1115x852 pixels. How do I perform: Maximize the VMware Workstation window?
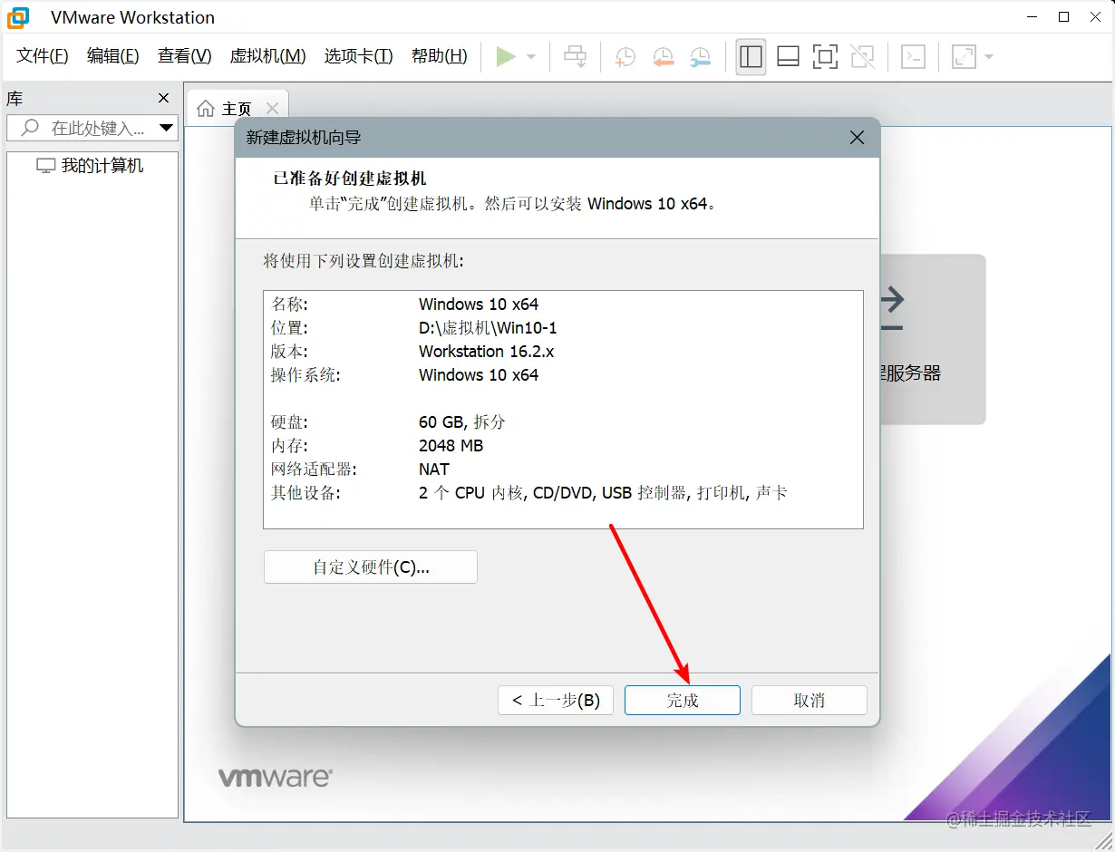[1063, 16]
